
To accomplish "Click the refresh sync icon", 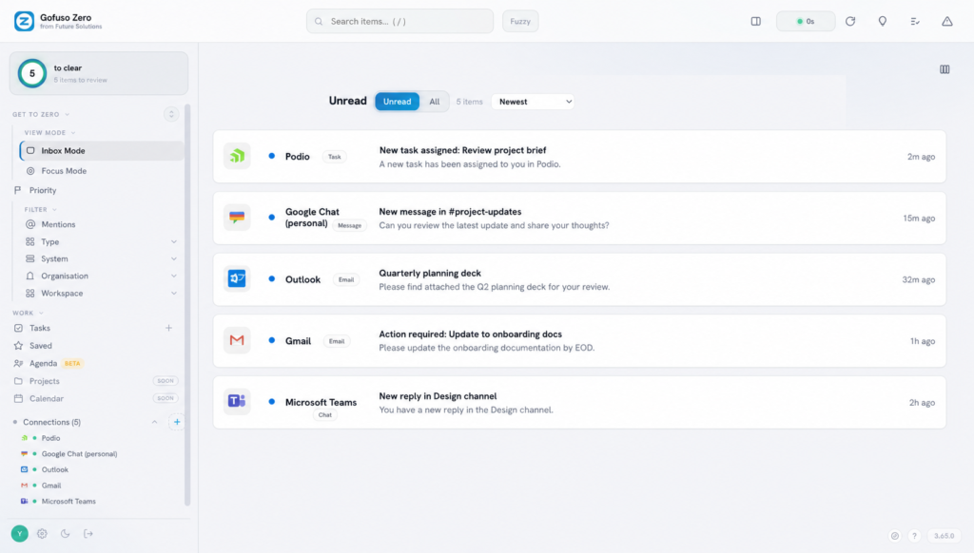I will coord(850,21).
